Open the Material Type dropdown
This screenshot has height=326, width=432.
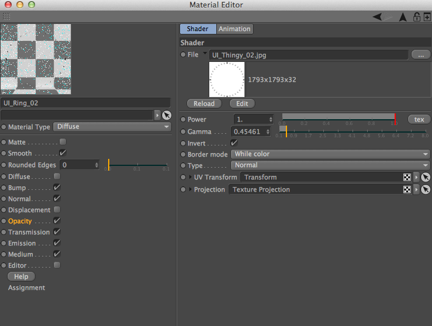[112, 127]
